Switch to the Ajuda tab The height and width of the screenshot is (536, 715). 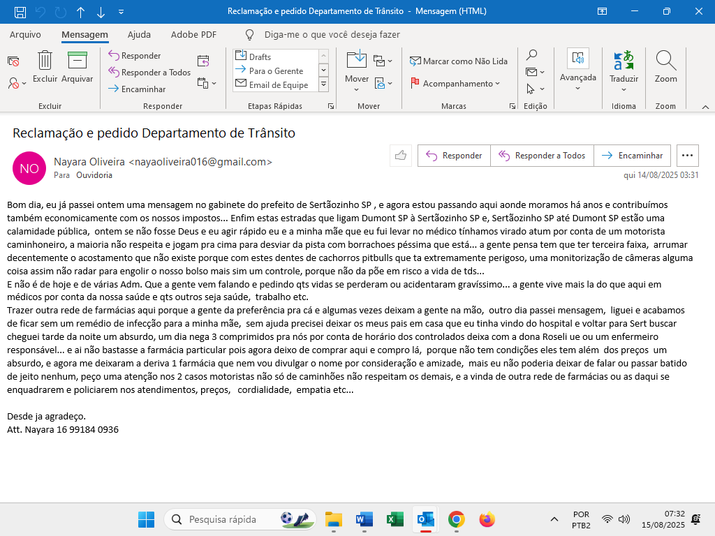pos(139,35)
